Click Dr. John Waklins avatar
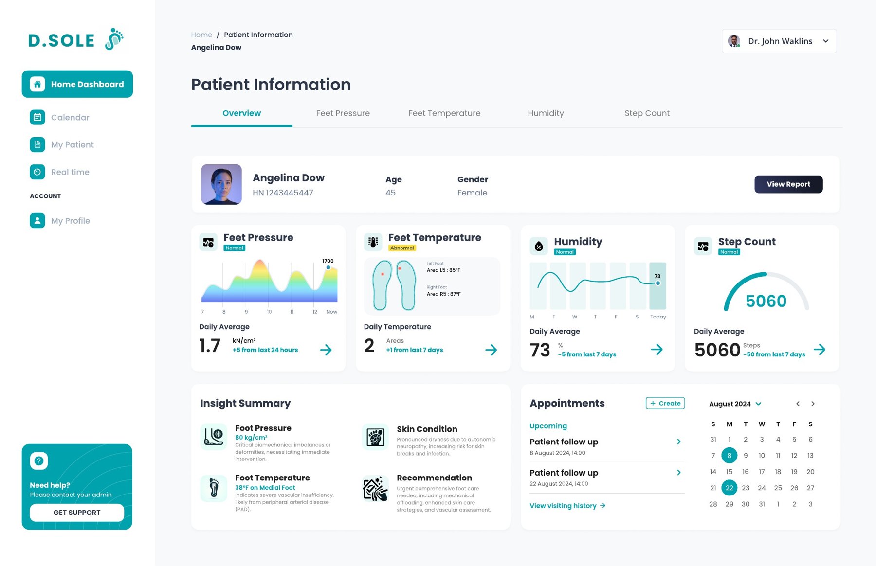The image size is (876, 566). 734,41
